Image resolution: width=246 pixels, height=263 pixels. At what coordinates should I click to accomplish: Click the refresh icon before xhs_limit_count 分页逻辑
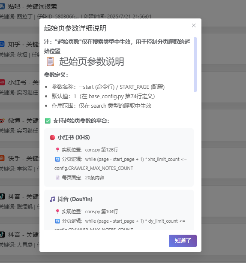tap(57, 159)
